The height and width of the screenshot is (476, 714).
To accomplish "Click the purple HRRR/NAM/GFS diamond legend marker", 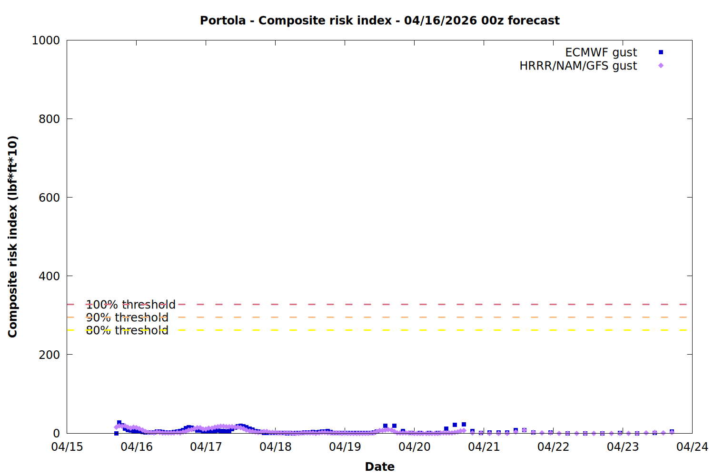I will click(661, 66).
